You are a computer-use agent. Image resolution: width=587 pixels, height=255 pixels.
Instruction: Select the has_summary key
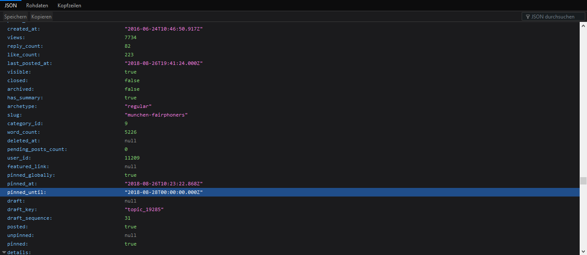pos(25,98)
